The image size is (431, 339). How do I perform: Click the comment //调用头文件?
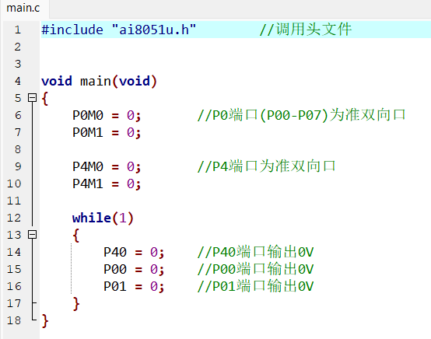(306, 29)
